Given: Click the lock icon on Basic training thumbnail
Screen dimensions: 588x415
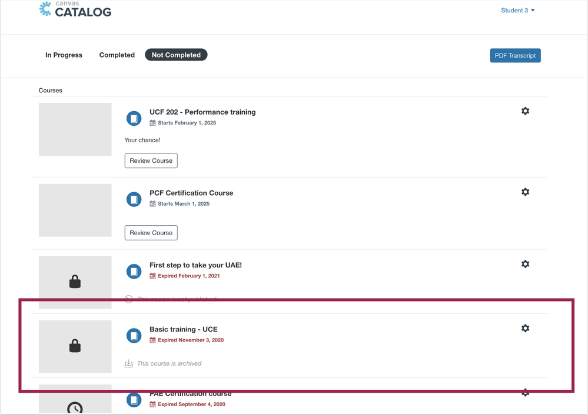Looking at the screenshot, I should point(75,347).
